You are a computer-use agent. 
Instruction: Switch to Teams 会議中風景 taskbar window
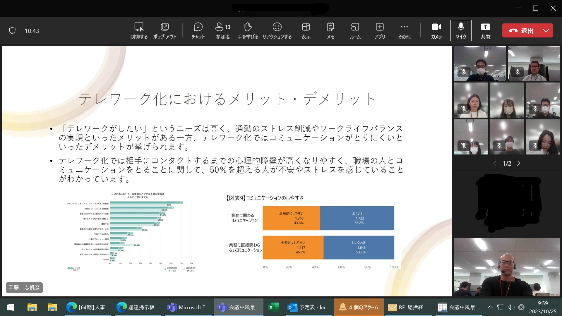pyautogui.click(x=238, y=307)
